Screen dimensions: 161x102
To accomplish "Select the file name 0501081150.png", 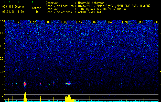I will pyautogui.click(x=13, y=7).
